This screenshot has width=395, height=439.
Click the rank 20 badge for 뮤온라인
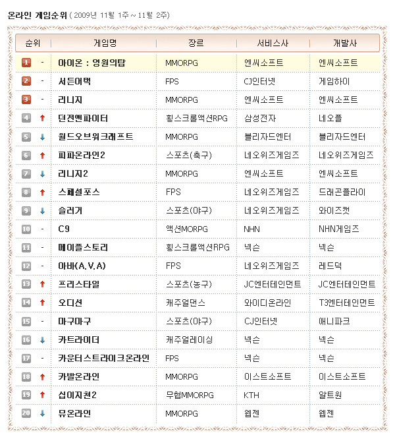click(26, 413)
